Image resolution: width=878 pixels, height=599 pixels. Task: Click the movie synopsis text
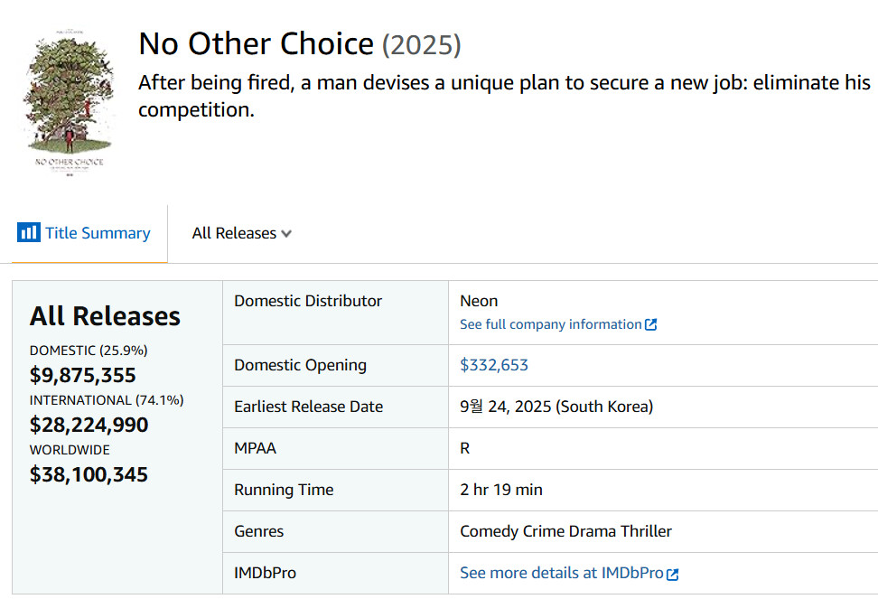coord(504,96)
